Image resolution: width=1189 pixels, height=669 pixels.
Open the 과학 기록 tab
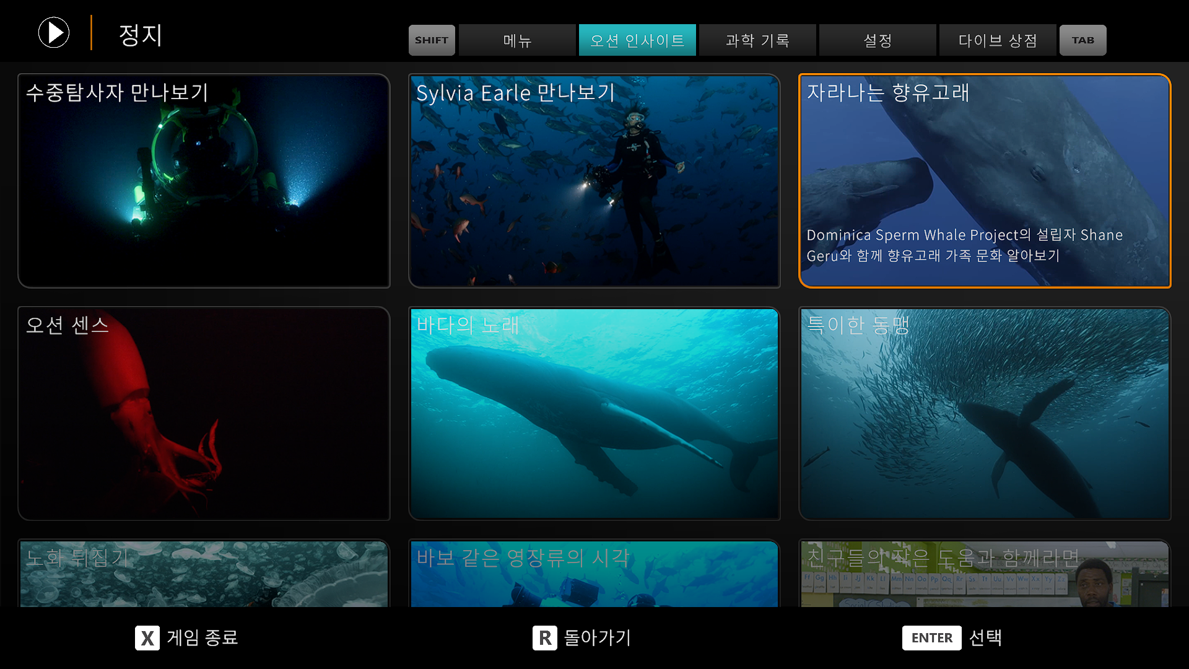[x=757, y=41]
